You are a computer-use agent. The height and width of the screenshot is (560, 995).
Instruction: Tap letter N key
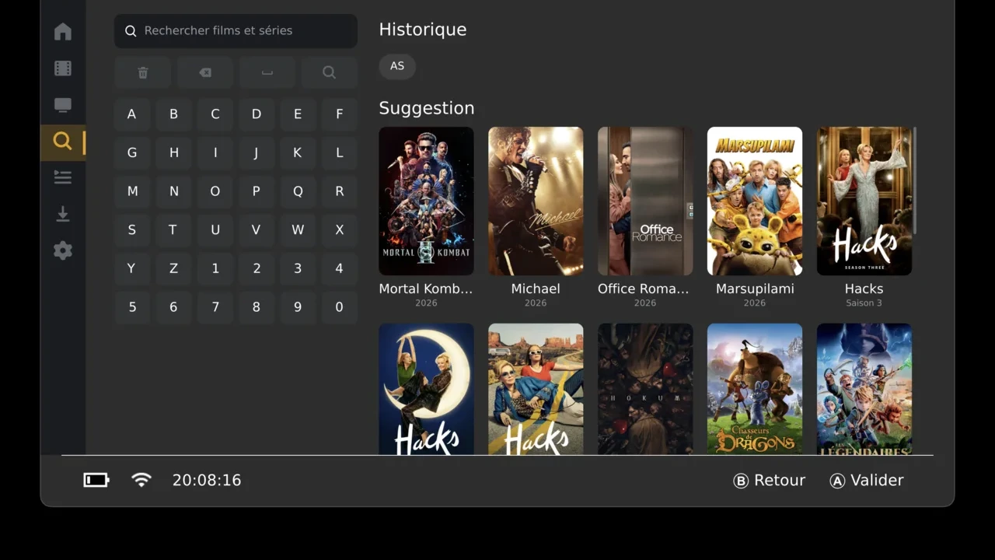[x=173, y=191]
